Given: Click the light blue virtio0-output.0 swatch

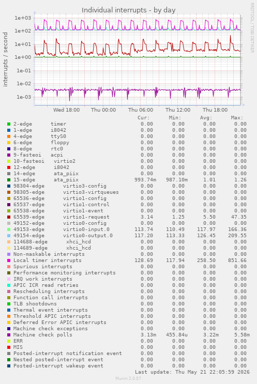Looking at the screenshot, I should tap(9, 236).
